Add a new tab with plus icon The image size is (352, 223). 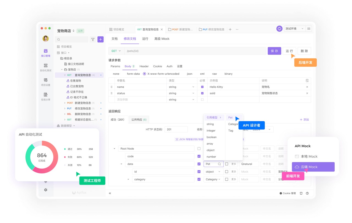click(x=230, y=29)
